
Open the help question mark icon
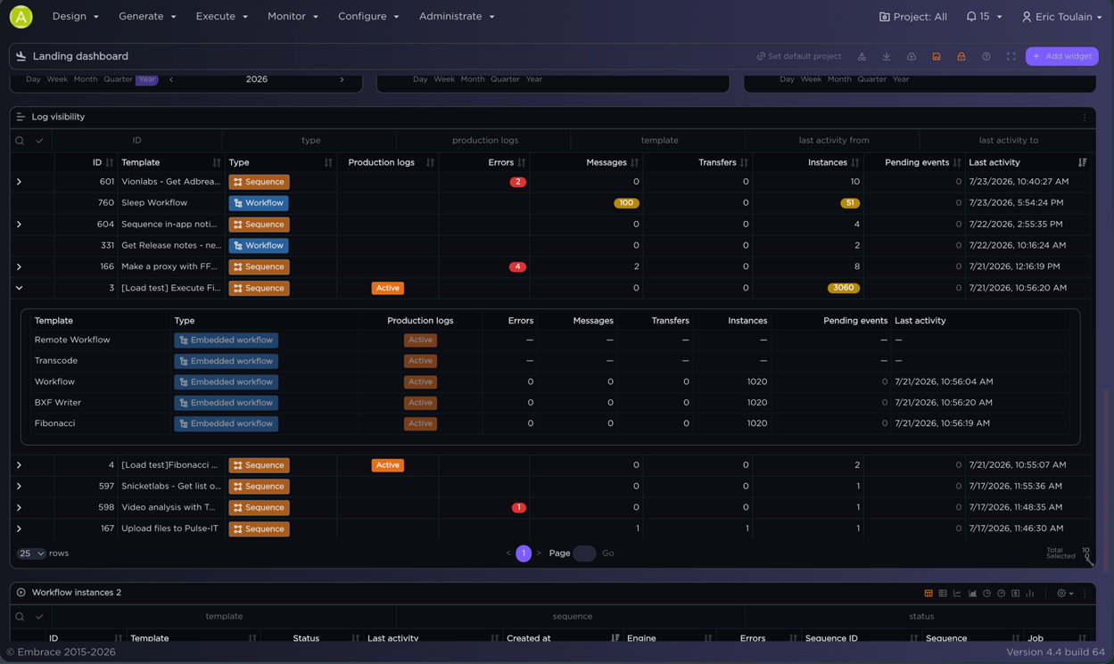coord(986,56)
